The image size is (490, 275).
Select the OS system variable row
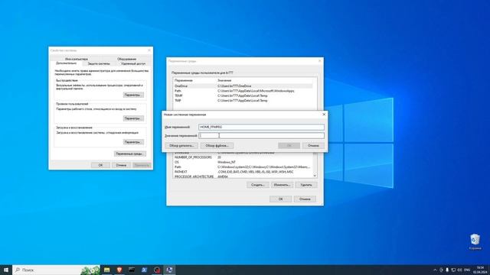coord(243,162)
